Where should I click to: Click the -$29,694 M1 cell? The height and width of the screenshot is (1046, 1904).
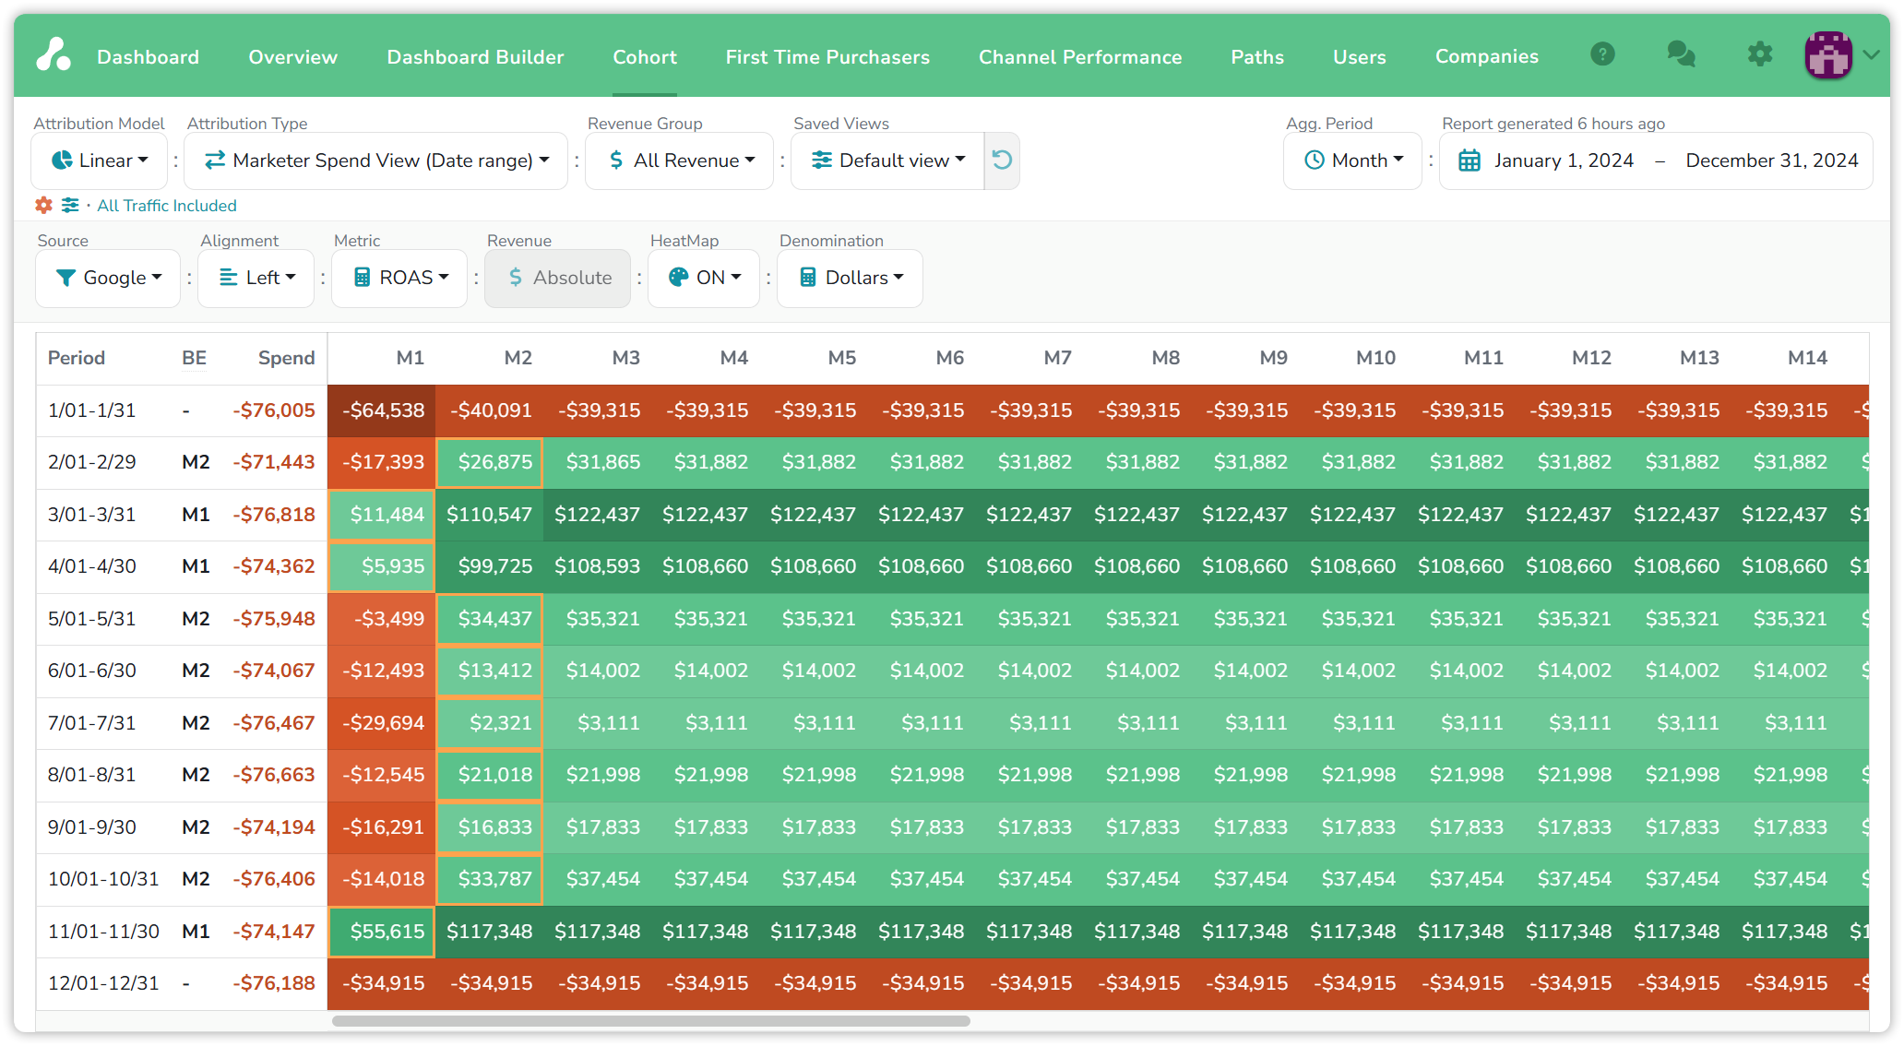coord(382,723)
